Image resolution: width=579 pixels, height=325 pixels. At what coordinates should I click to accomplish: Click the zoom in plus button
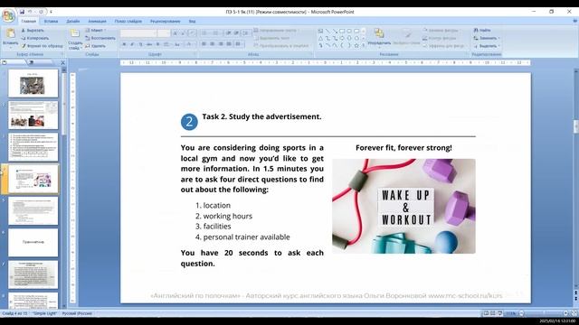coord(565,313)
